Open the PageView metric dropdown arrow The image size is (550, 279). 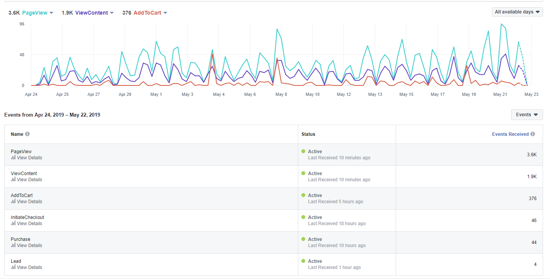tap(52, 13)
